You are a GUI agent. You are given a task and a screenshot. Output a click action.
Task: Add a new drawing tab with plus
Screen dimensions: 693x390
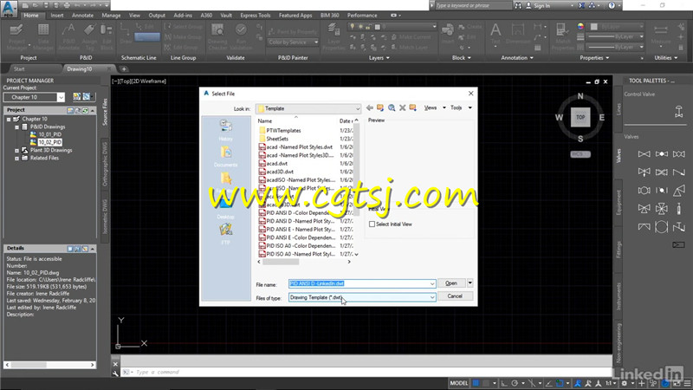124,69
